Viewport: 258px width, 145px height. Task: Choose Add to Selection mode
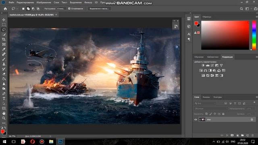[28, 9]
